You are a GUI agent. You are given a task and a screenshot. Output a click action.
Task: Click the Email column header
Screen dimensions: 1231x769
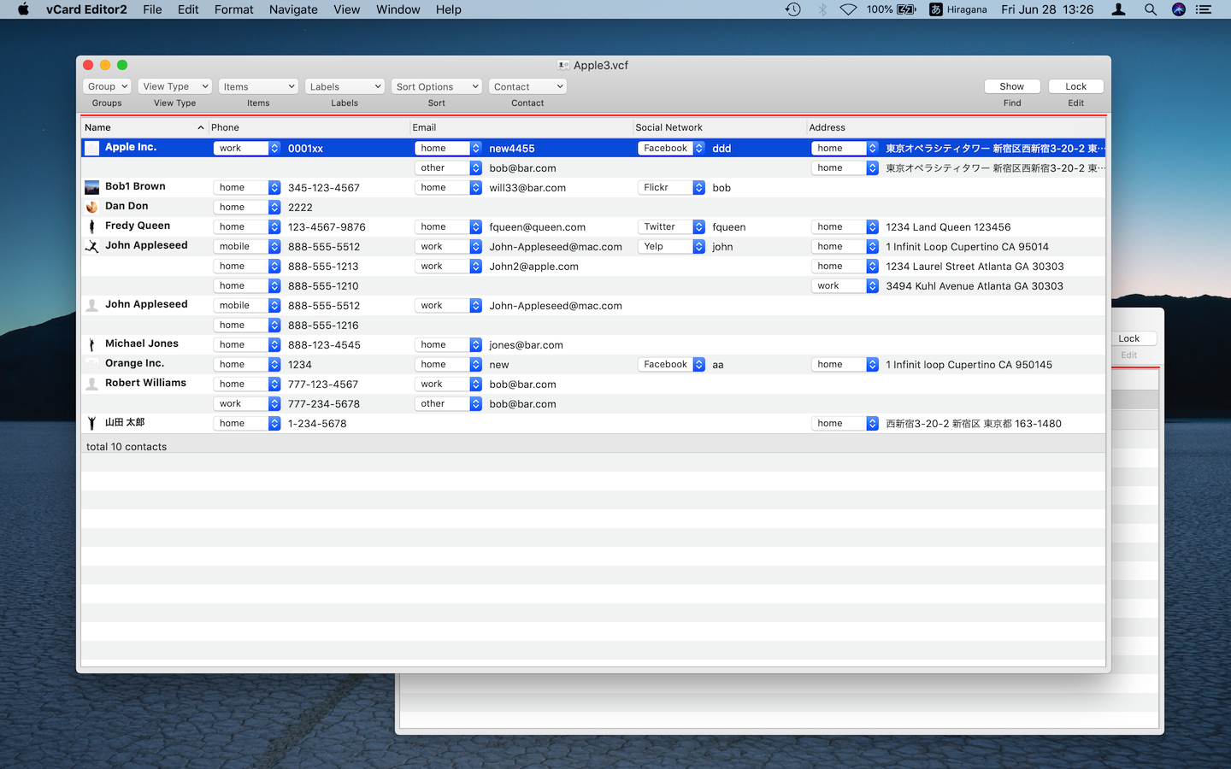coord(521,127)
